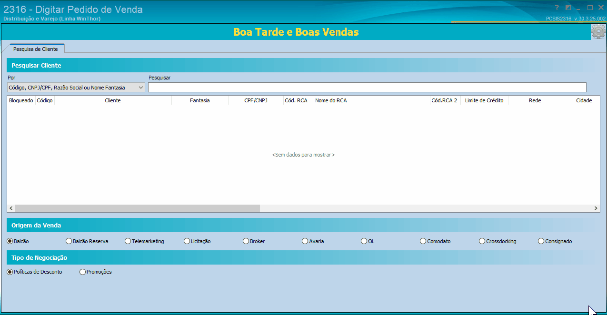The image size is (607, 315).
Task: Click the PCSIS2316 version text
Action: click(x=575, y=19)
